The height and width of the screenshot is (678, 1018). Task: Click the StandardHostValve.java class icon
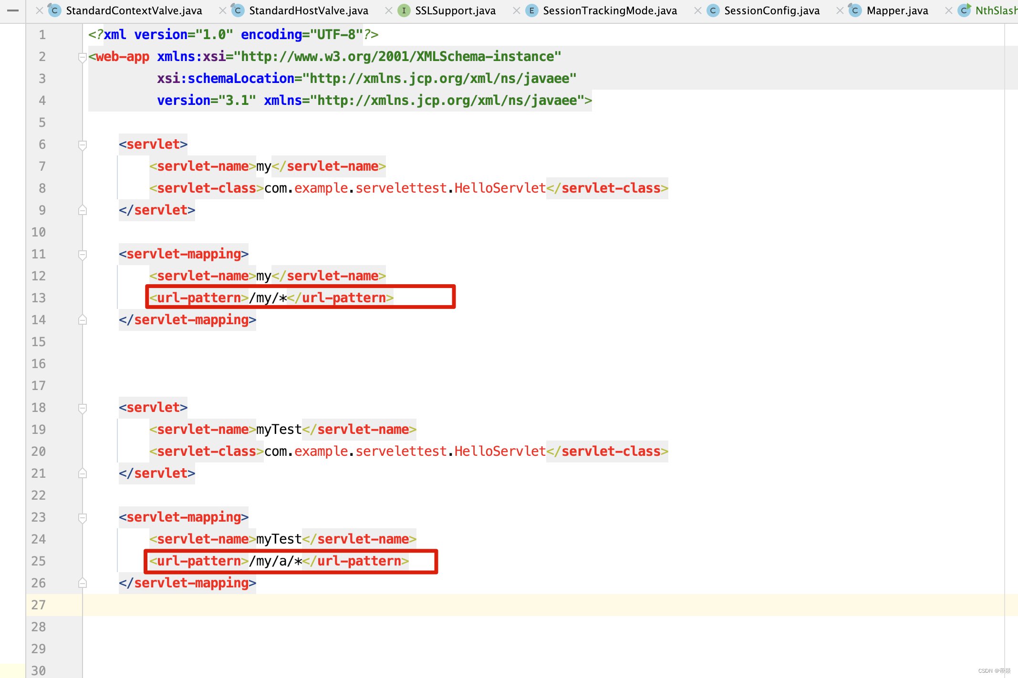(238, 10)
